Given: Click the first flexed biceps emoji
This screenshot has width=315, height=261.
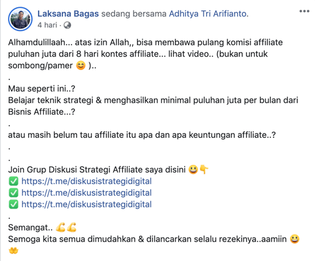Looking at the screenshot, I should (61, 227).
